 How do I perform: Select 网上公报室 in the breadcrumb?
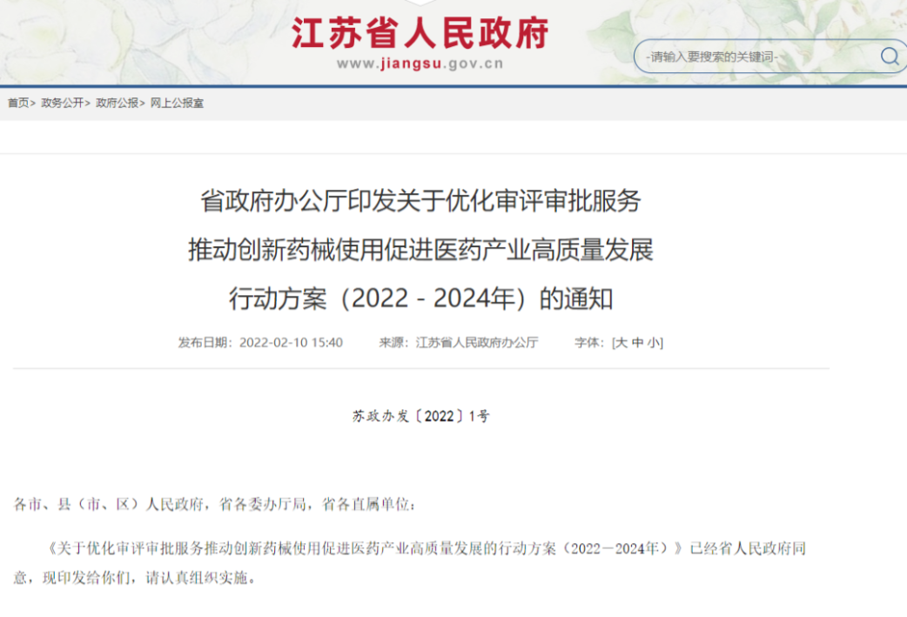pyautogui.click(x=177, y=103)
